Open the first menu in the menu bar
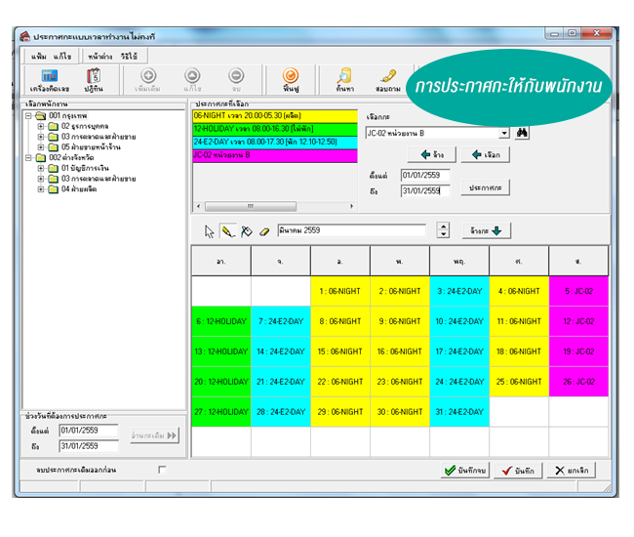The width and height of the screenshot is (634, 537). [39, 57]
